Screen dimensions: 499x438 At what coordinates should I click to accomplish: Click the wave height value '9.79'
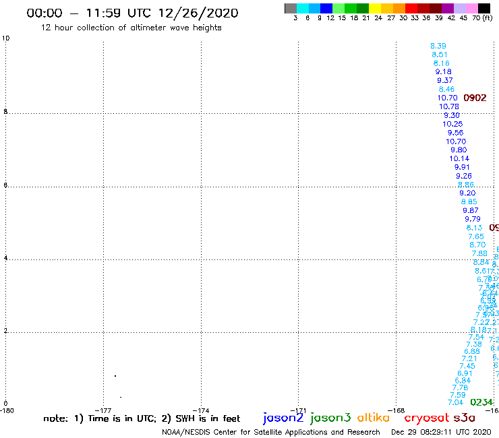pos(473,219)
